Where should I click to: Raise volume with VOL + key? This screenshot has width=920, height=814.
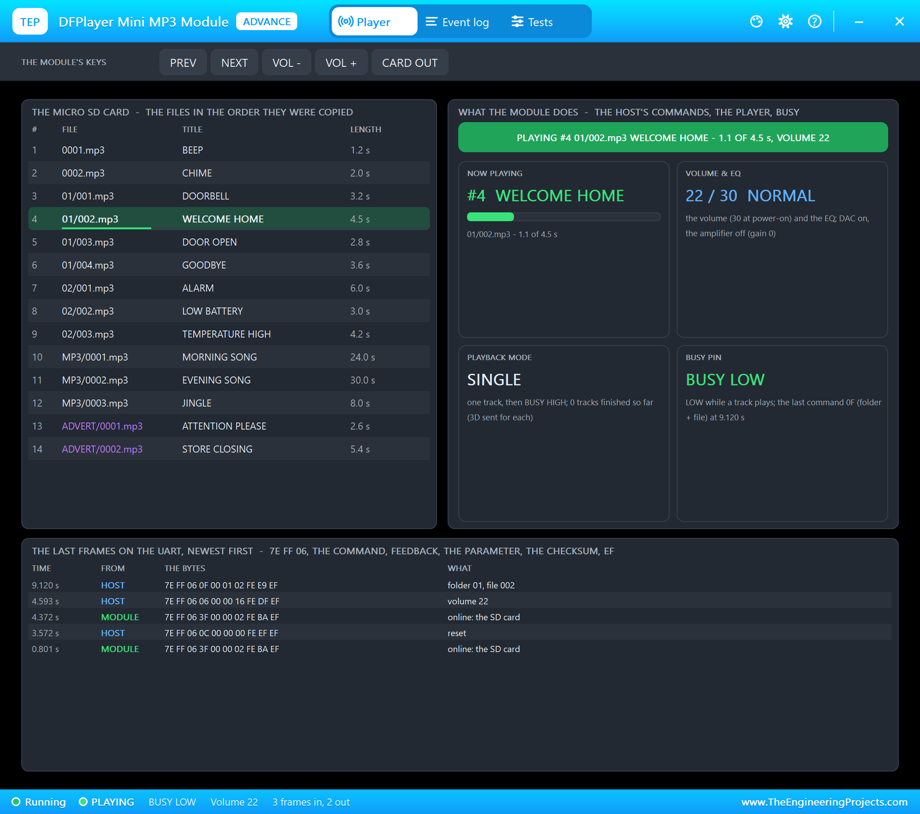coord(341,62)
